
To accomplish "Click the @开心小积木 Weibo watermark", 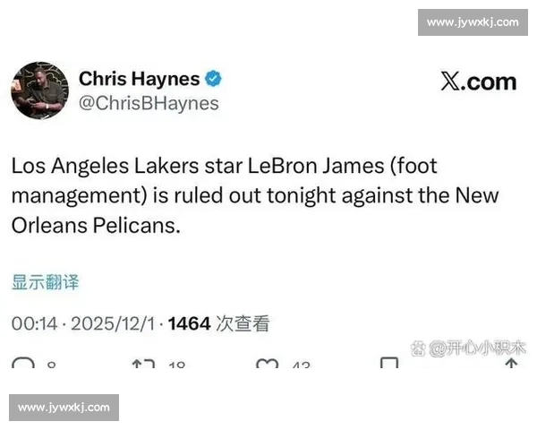I will pyautogui.click(x=468, y=348).
